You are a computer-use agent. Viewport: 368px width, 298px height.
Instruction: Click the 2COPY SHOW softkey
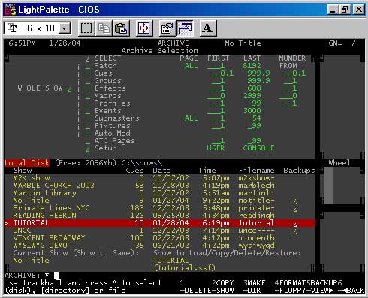(x=223, y=287)
